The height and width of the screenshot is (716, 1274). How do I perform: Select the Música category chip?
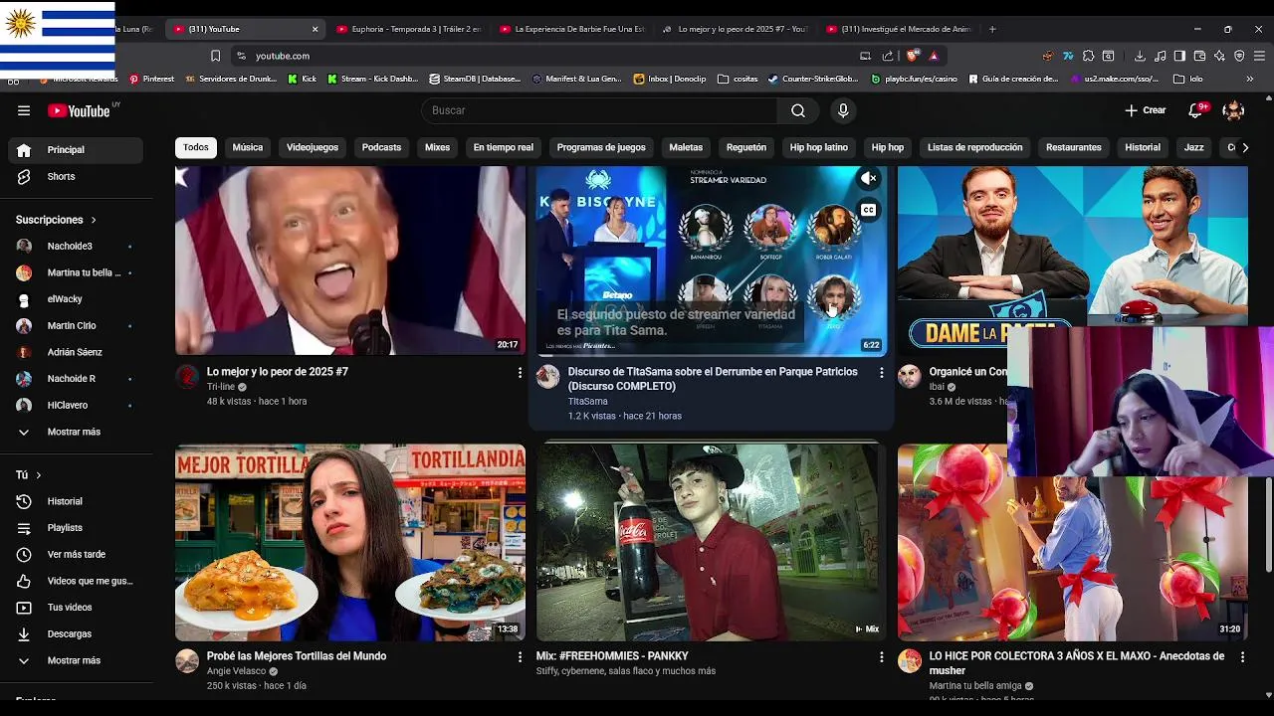(x=248, y=147)
